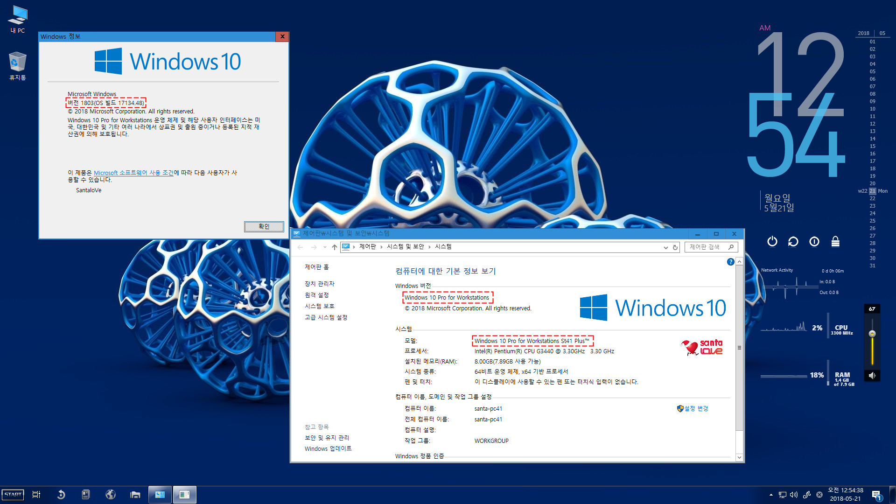The width and height of the screenshot is (896, 504).
Task: Open the 휴지통 recycle bin icon
Action: tap(18, 66)
